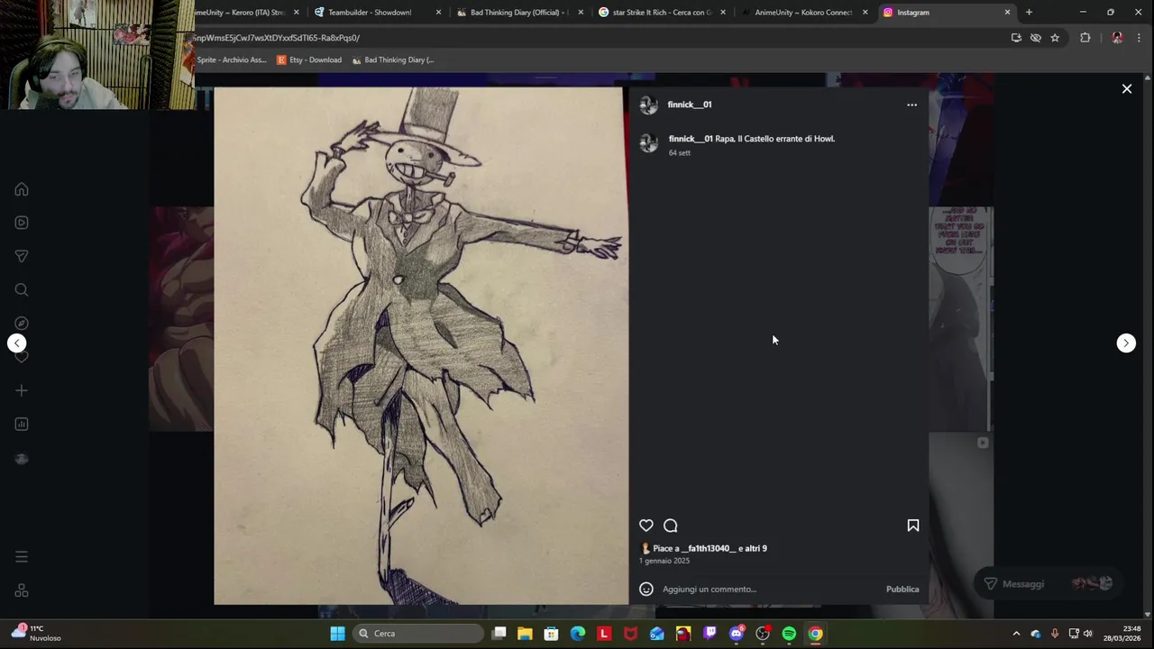Save the post with the bookmark icon
Viewport: 1154px width, 649px height.
pyautogui.click(x=912, y=526)
